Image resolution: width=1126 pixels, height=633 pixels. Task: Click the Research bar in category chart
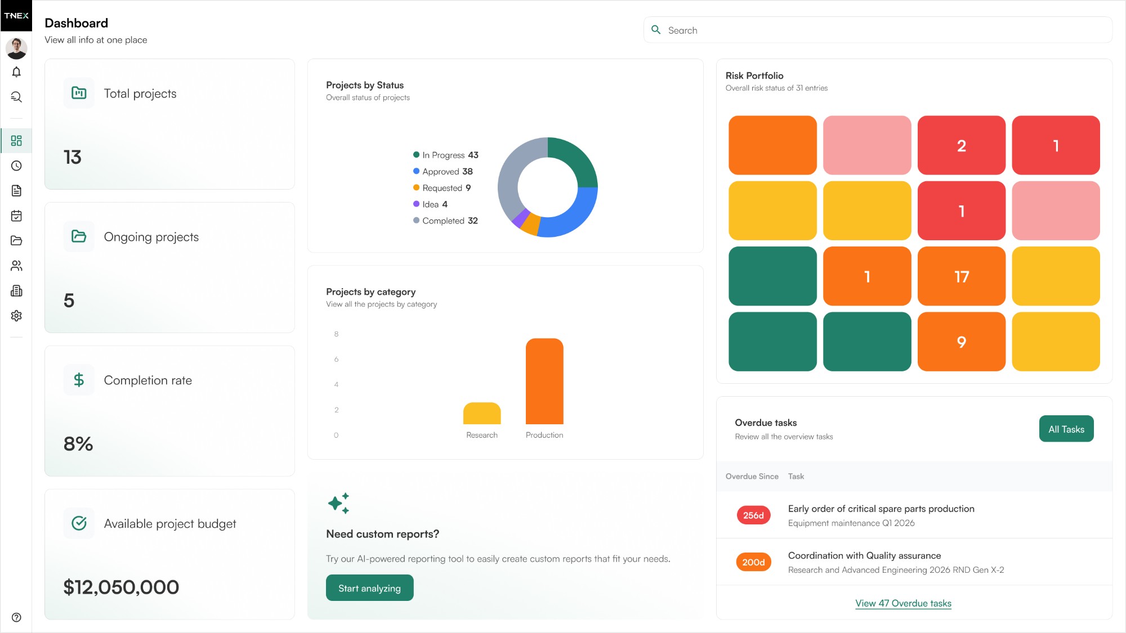(482, 413)
